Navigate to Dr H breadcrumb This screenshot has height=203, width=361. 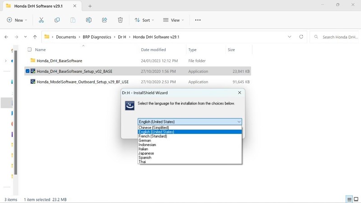click(x=122, y=37)
